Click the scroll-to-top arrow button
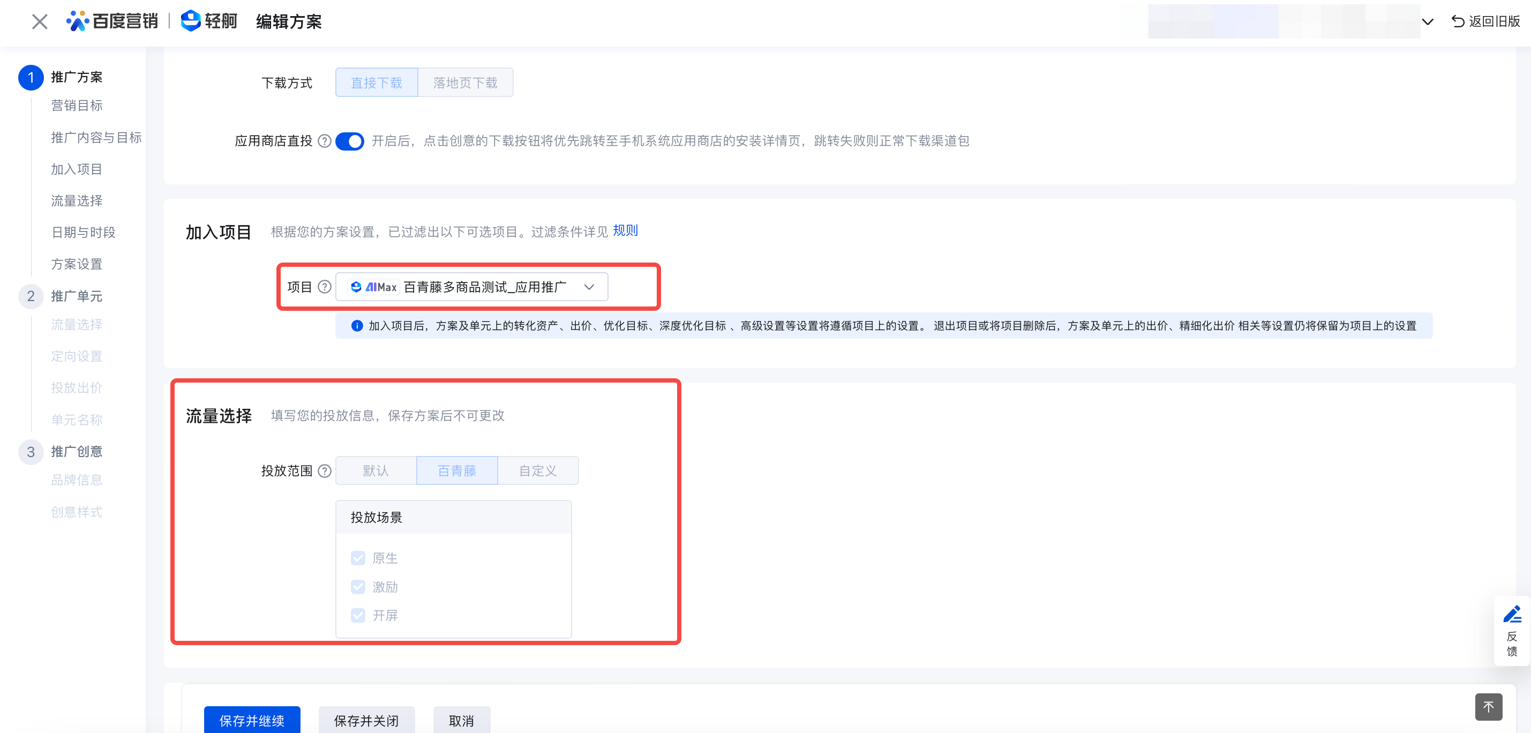Viewport: 1531px width, 733px height. 1488,706
